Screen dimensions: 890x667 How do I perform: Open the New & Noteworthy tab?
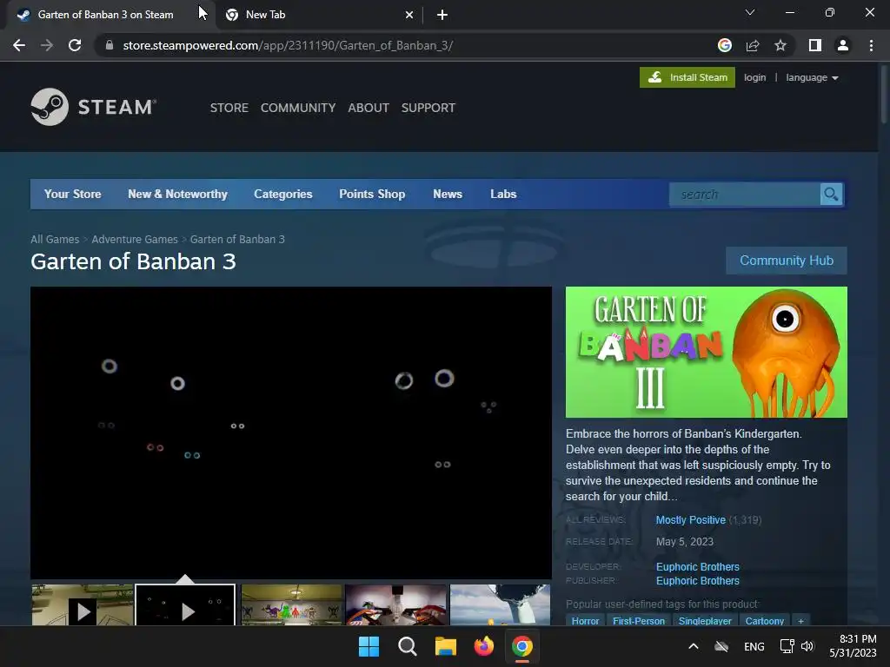177,194
